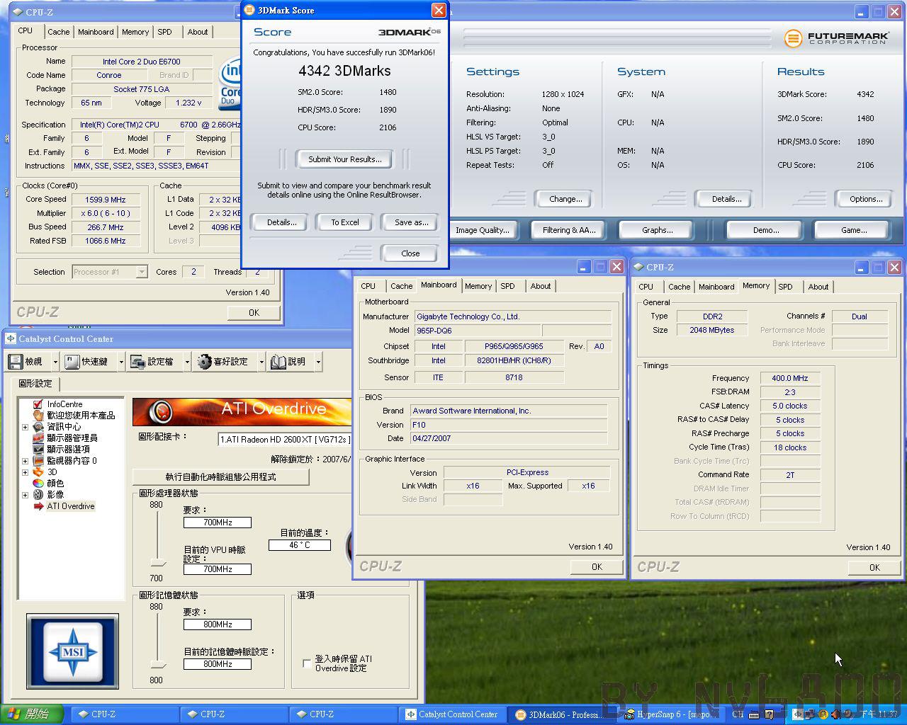
Task: Open the 3DMark06 Professional taskbar item
Action: (x=563, y=714)
